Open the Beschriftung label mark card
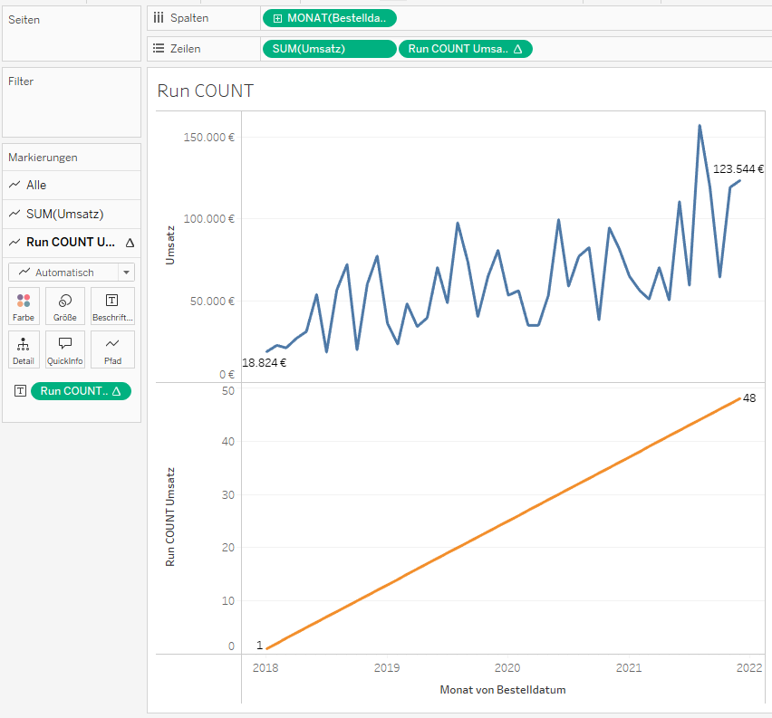 pos(112,306)
